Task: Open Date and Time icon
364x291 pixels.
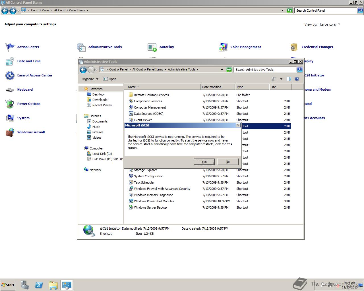Action: point(10,61)
